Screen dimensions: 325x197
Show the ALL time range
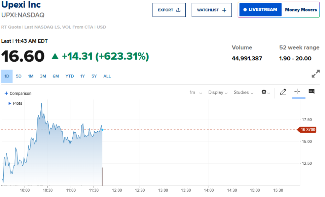pos(107,76)
